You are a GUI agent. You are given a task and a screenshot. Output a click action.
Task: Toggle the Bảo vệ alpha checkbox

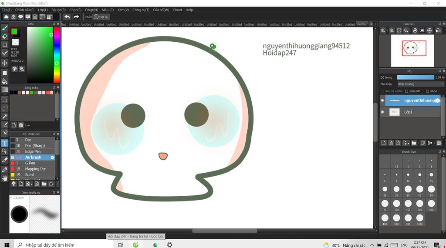click(x=382, y=91)
